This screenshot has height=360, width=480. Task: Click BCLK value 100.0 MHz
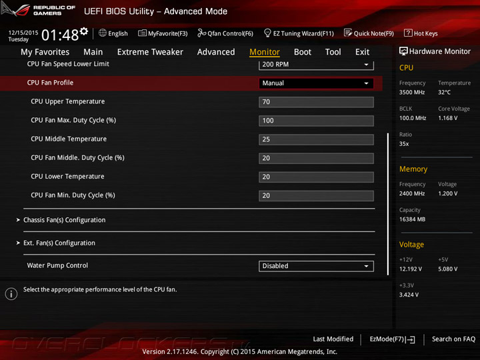coord(413,118)
